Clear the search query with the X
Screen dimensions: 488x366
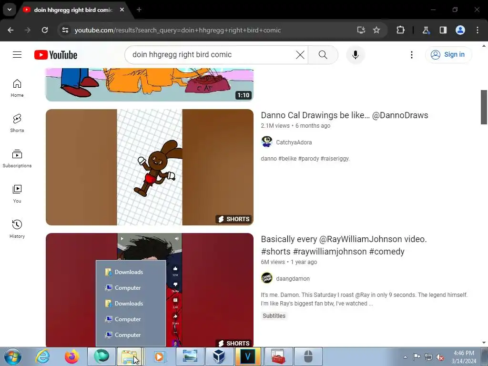click(x=300, y=55)
